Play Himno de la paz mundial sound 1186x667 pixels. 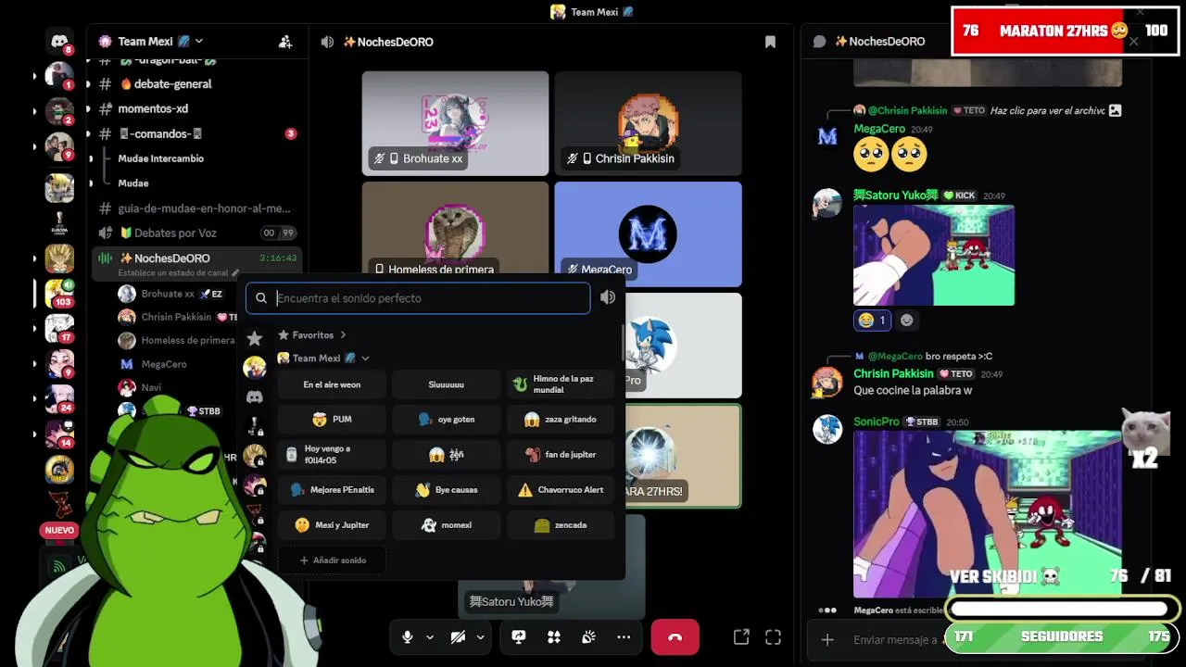click(x=561, y=384)
